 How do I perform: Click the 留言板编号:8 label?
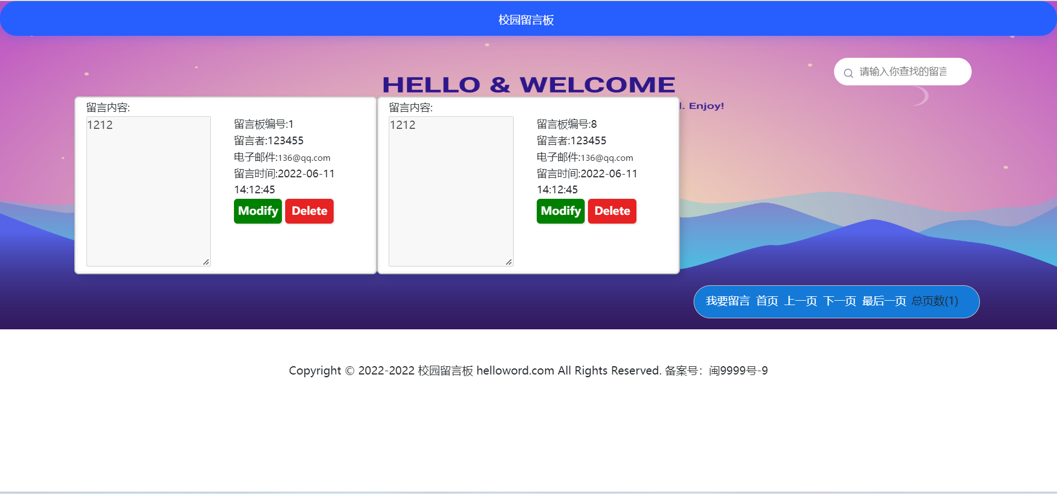click(566, 124)
